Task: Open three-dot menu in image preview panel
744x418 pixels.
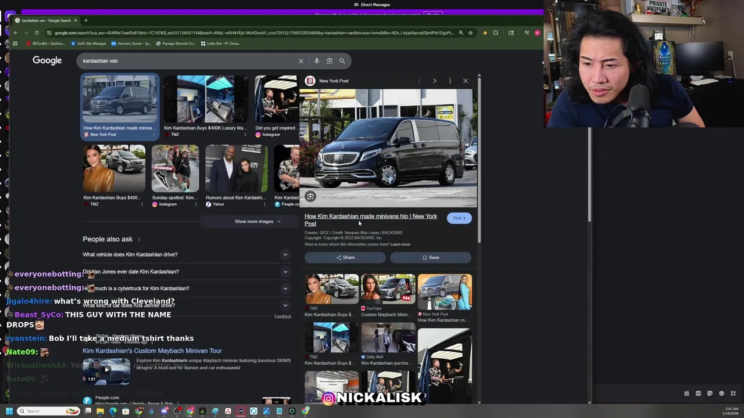Action: pyautogui.click(x=450, y=81)
